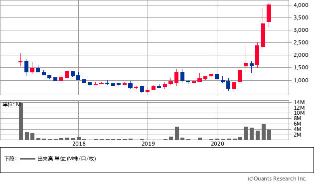The image size is (314, 183).
Task: Click the 1,000 price axis label
Action: (x=301, y=80)
